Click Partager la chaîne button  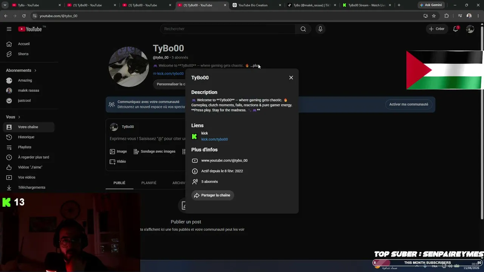tap(213, 195)
